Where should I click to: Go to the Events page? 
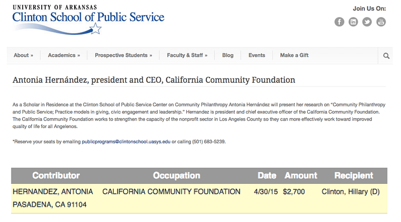257,55
